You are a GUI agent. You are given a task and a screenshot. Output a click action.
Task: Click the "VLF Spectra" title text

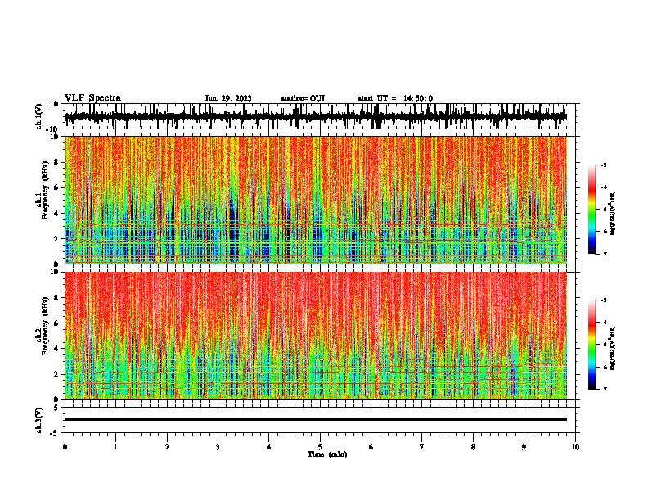[x=92, y=98]
